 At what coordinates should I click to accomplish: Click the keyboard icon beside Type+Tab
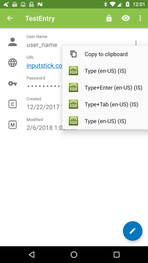73,104
